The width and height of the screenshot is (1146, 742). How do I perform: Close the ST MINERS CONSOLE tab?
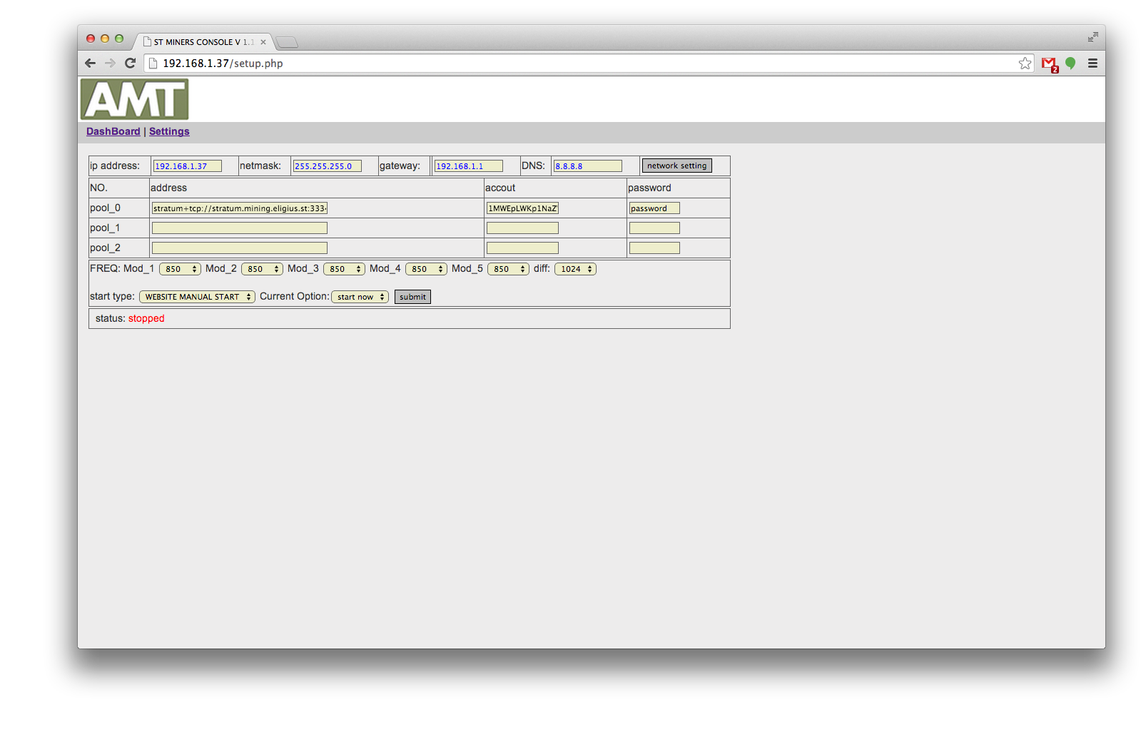tap(263, 42)
